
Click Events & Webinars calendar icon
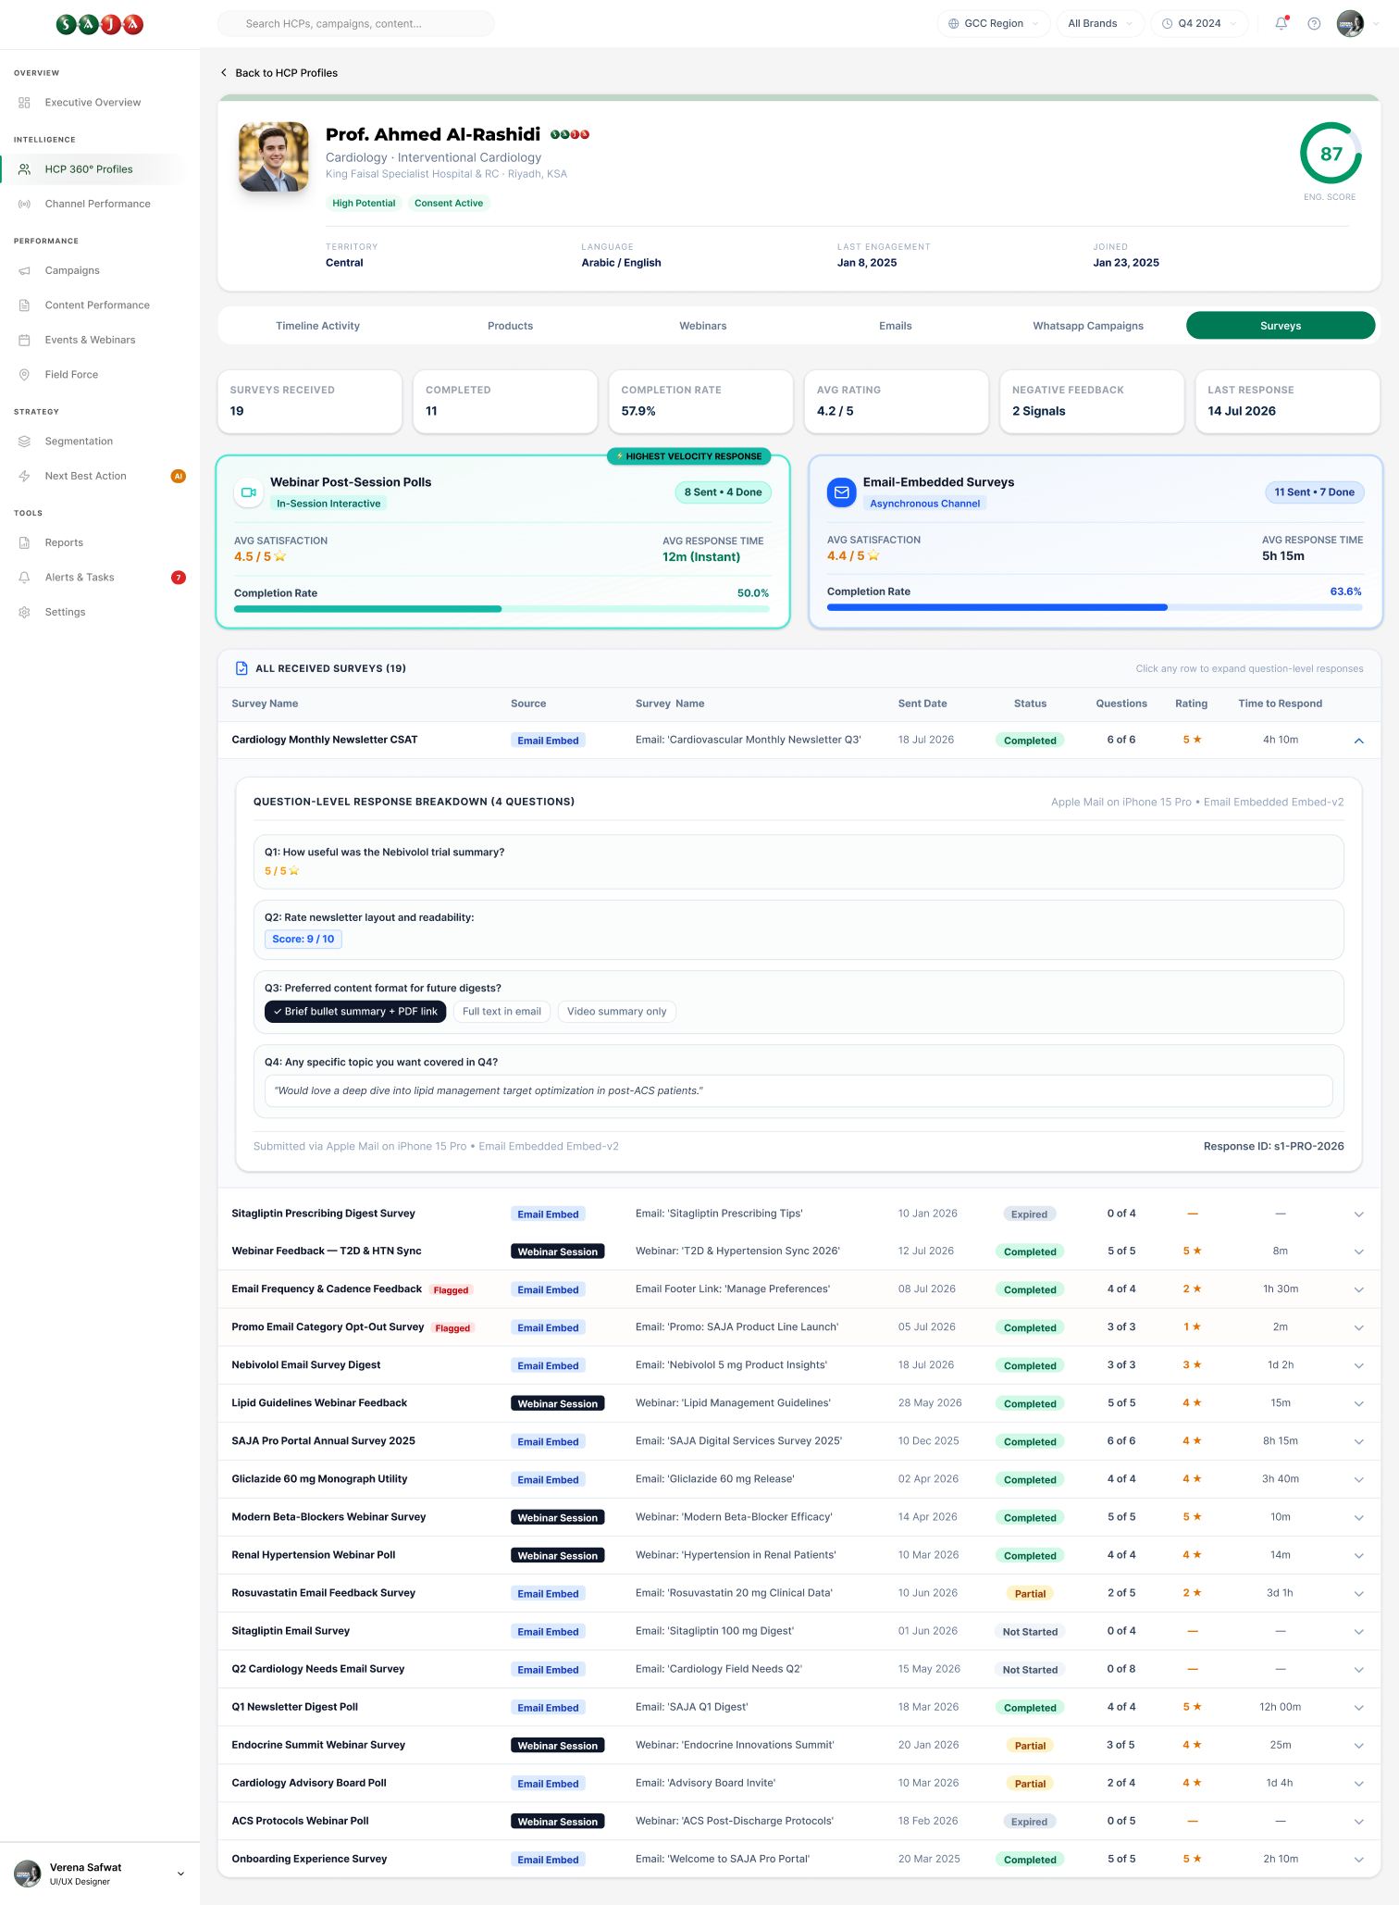click(24, 340)
